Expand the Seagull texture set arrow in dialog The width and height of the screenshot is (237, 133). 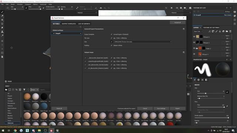click(81, 34)
